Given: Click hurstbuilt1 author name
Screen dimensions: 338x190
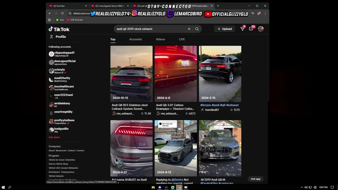Looking at the screenshot, I should (x=212, y=110).
